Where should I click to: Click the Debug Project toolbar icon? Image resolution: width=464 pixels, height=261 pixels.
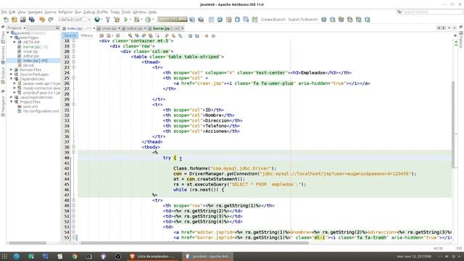(x=136, y=20)
